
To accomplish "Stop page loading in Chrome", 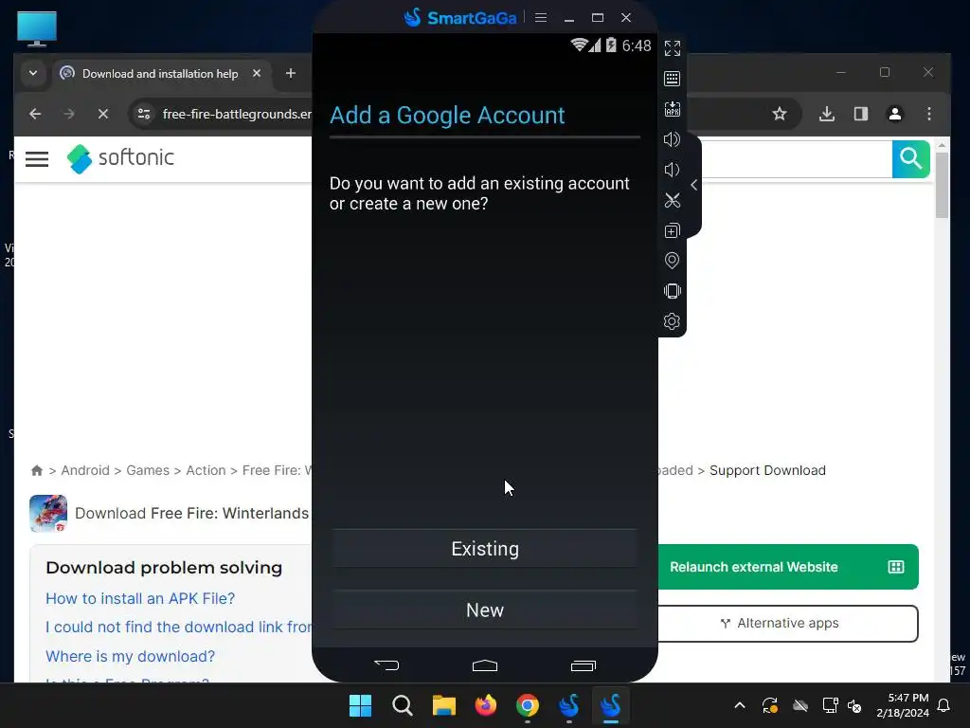I will click(103, 114).
